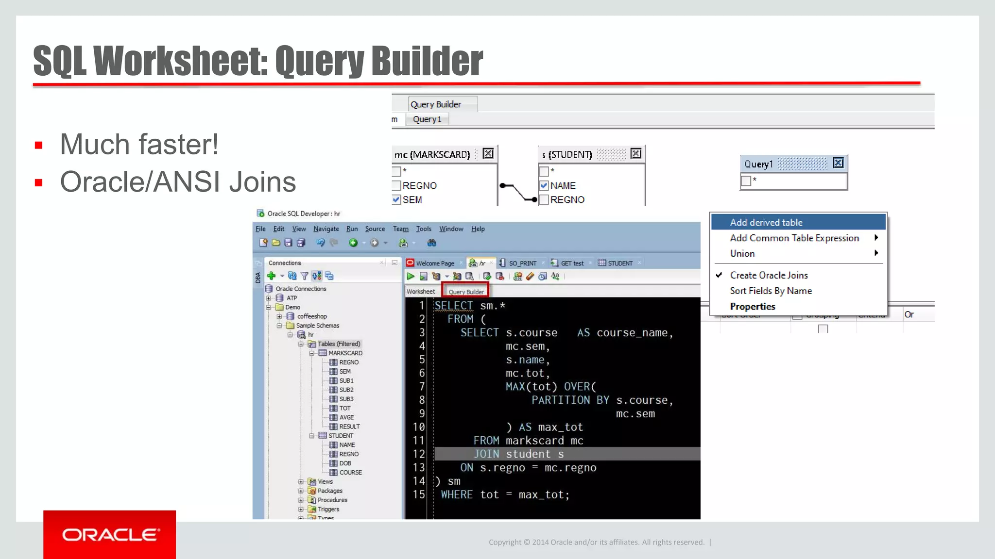
Task: Expand the coffeeshop connection node
Action: [x=279, y=316]
